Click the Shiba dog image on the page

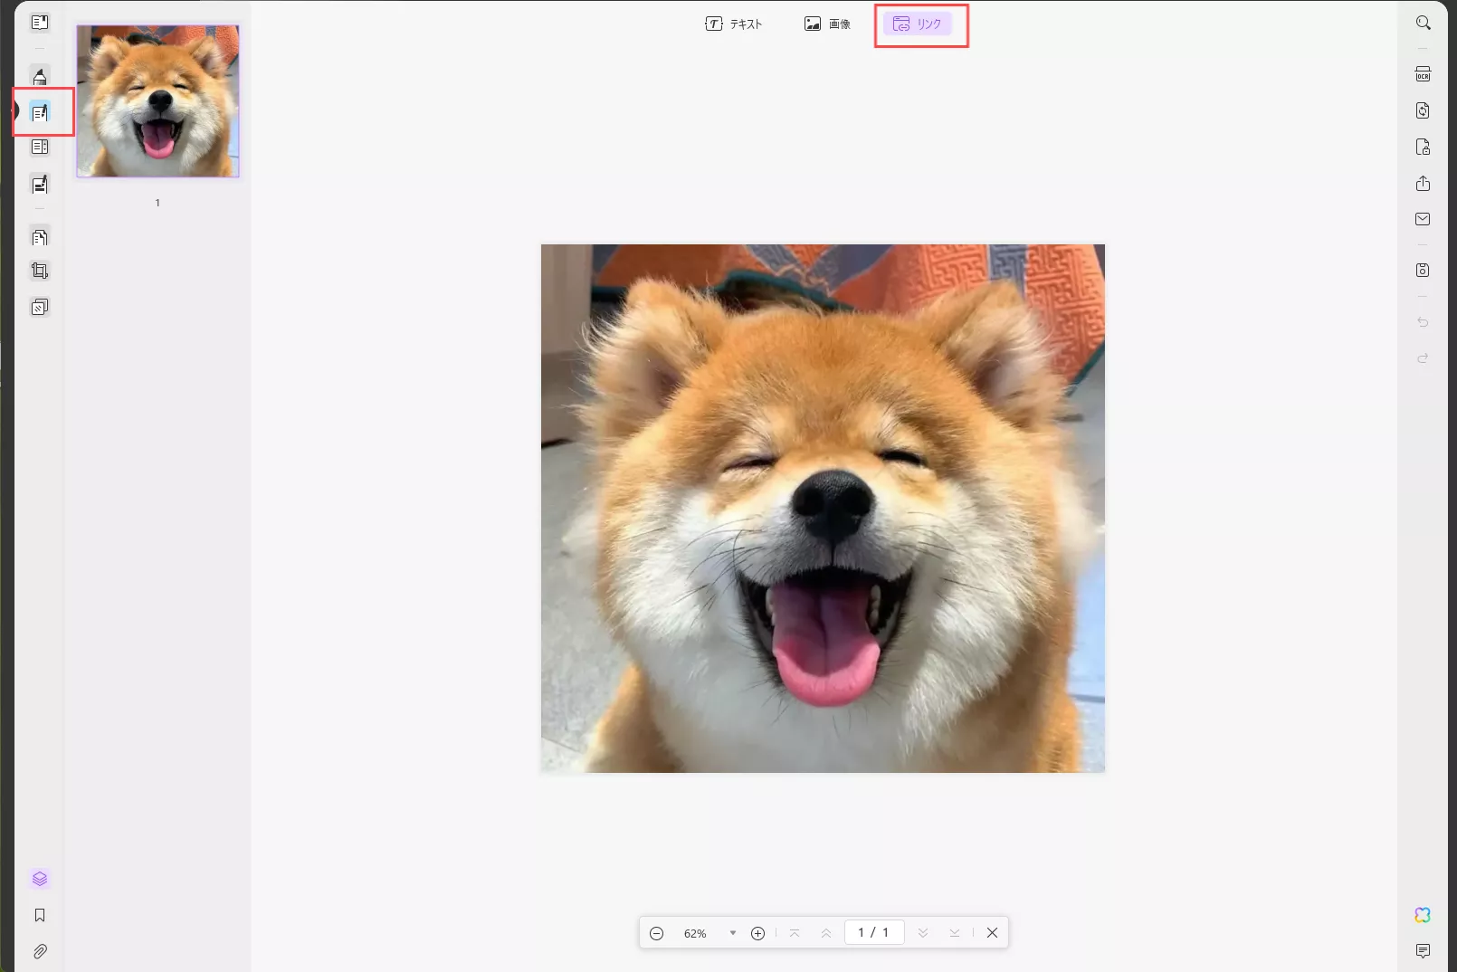click(x=823, y=508)
